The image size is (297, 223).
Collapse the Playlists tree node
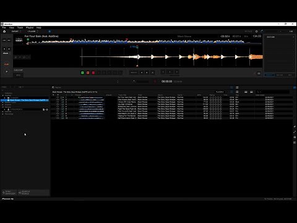(x=2, y=95)
